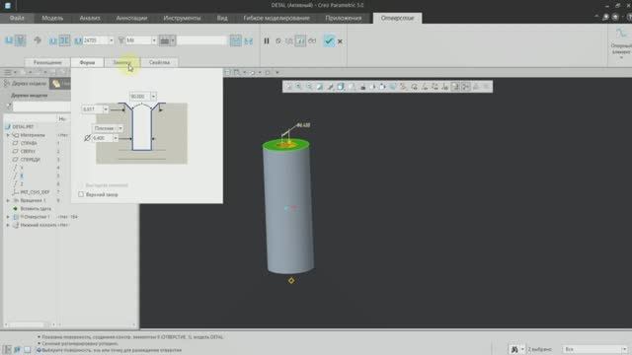Screen dimensions: 632x355
Task: Select the СПЕРЕДИ datum plane
Action: [30, 160]
